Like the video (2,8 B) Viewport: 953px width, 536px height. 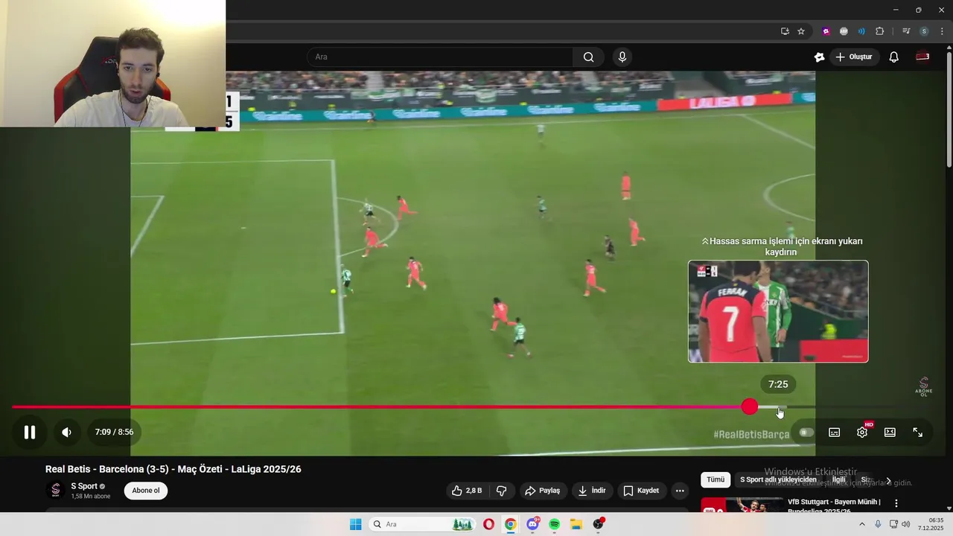click(467, 491)
